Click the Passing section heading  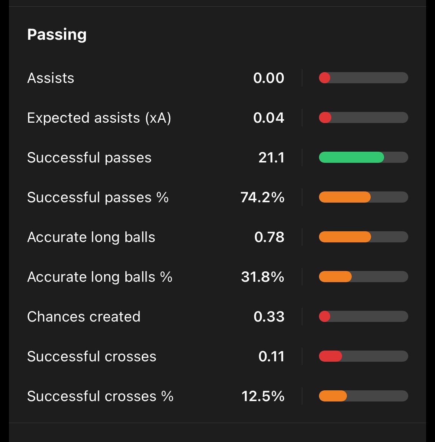coord(57,35)
